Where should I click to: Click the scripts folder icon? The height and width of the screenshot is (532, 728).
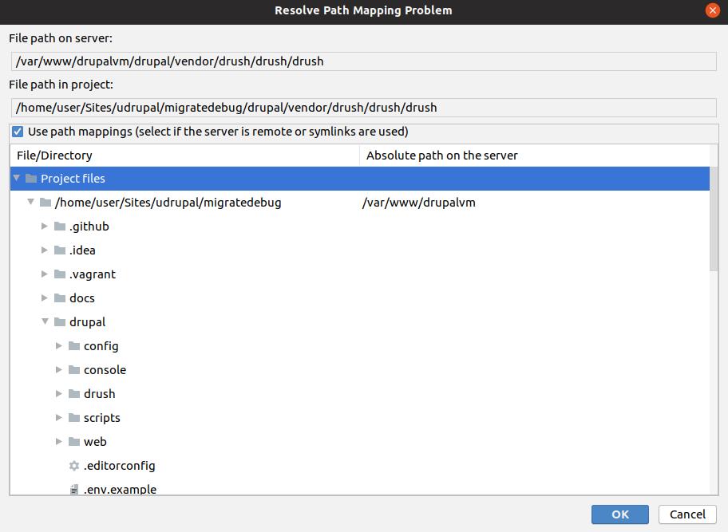coord(74,418)
